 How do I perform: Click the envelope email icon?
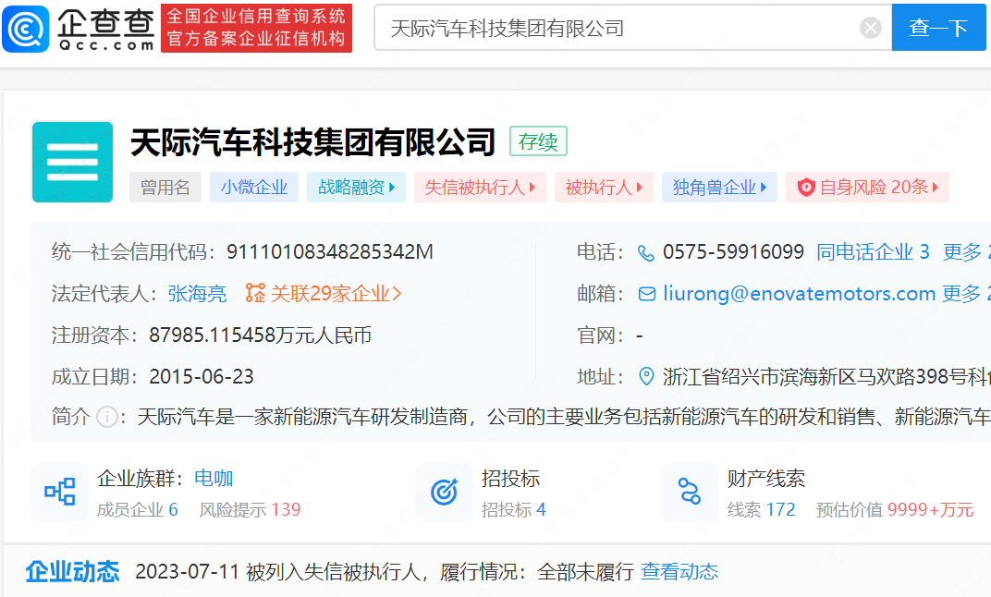[646, 294]
